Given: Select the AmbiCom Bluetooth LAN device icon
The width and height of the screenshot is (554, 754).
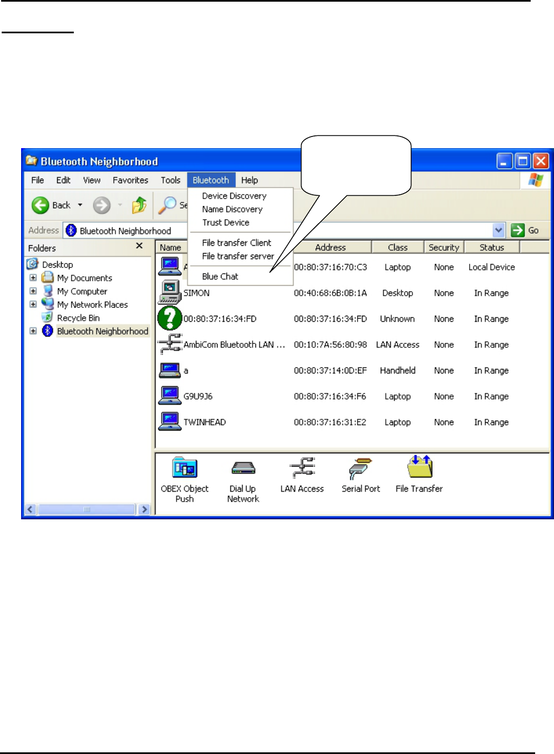Looking at the screenshot, I should pyautogui.click(x=170, y=344).
